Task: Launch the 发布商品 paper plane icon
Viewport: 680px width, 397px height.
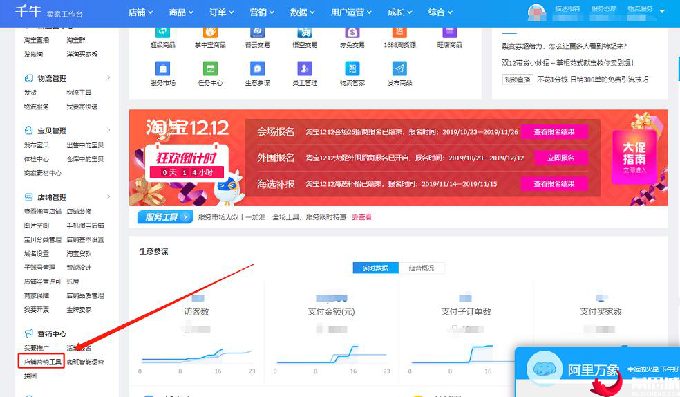Action: [x=399, y=68]
